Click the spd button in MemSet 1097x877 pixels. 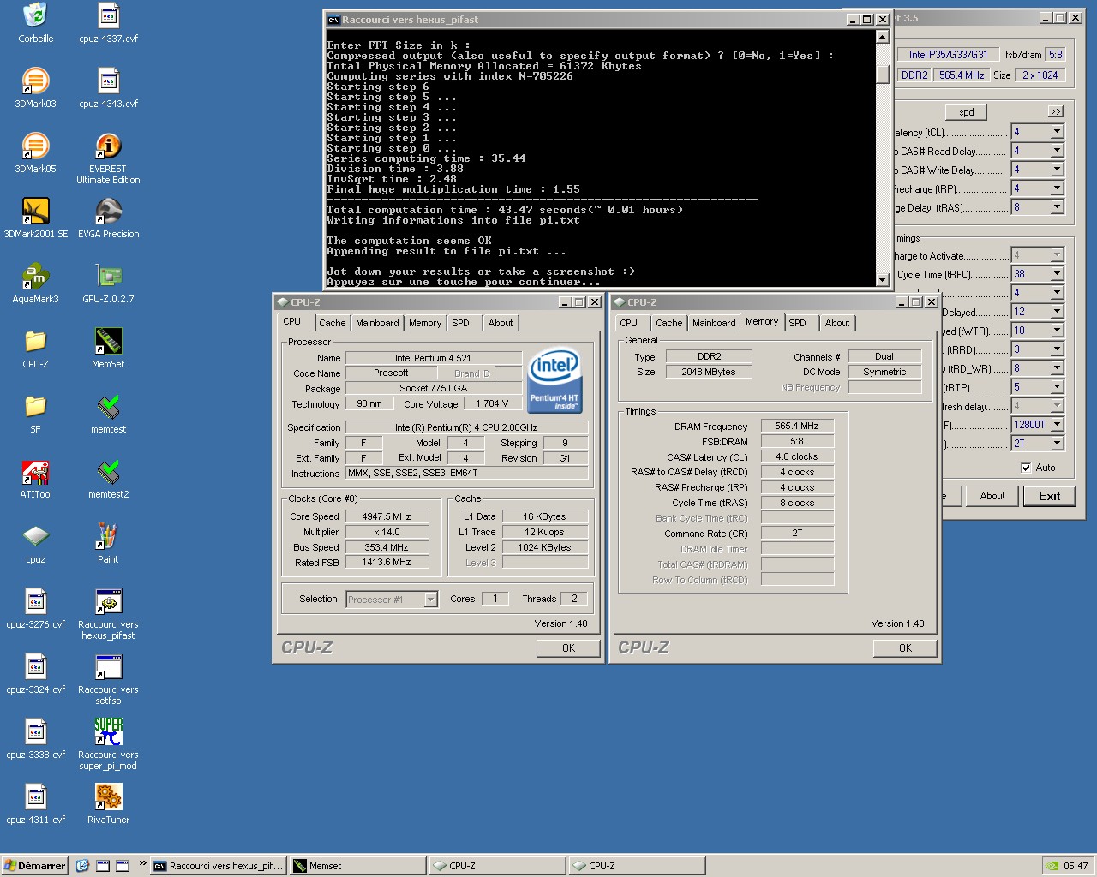[967, 112]
